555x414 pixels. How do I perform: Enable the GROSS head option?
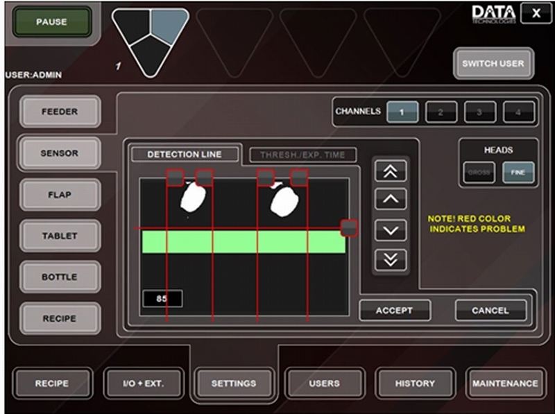(478, 173)
